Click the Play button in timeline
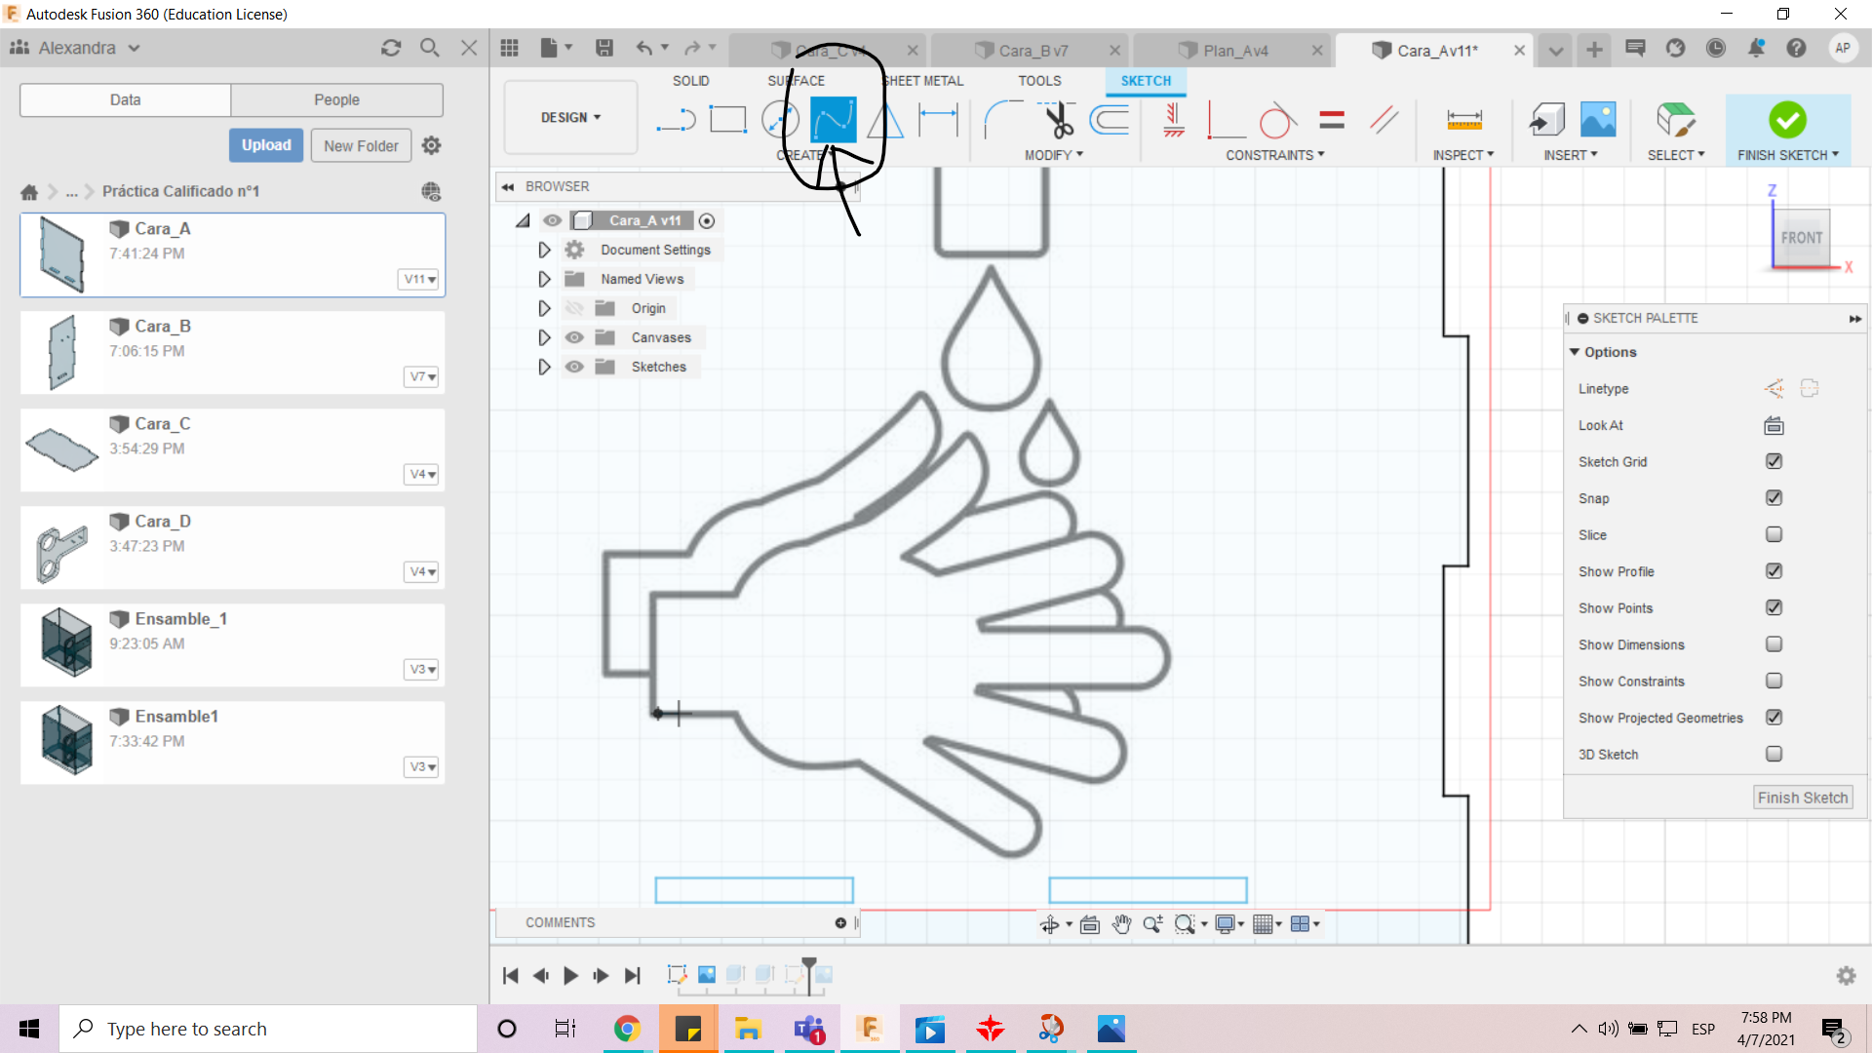The height and width of the screenshot is (1053, 1872). point(571,975)
